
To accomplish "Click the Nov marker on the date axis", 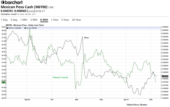I will [76, 100].
